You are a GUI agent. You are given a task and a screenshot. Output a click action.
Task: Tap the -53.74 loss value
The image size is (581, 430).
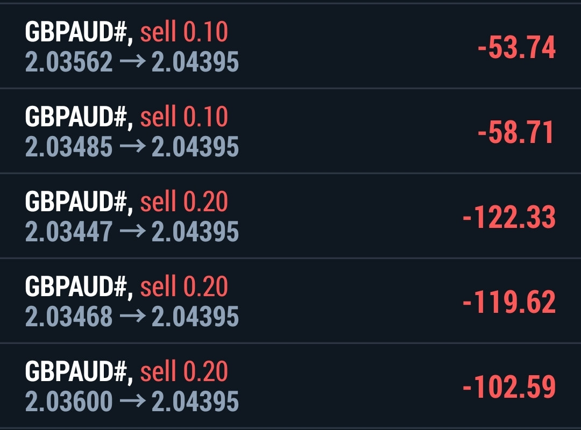(516, 48)
